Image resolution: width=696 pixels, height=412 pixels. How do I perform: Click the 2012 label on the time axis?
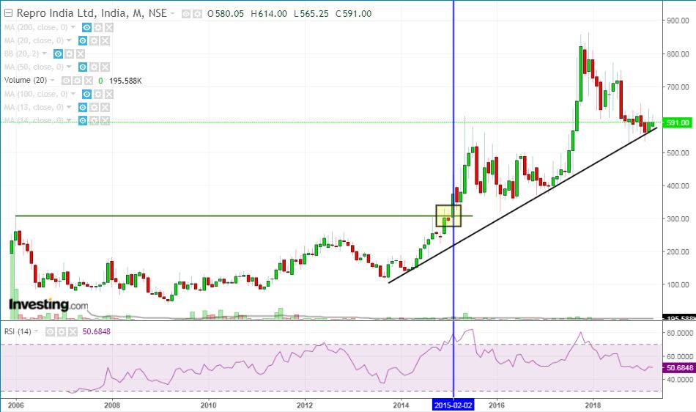(x=305, y=405)
